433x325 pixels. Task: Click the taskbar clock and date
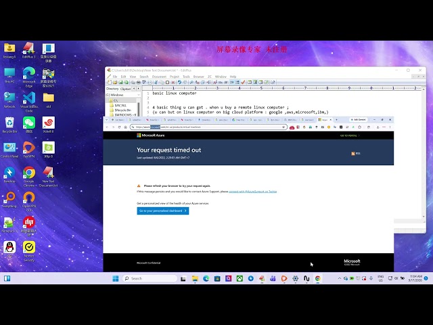point(415,278)
